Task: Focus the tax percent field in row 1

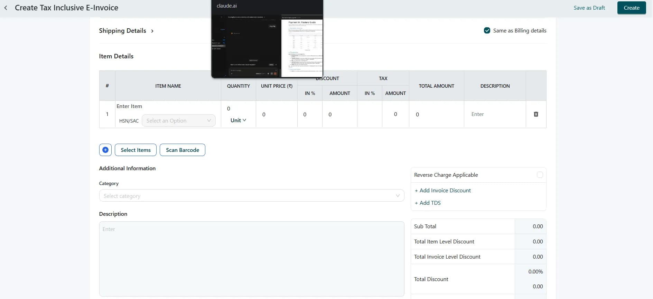Action: coord(370,114)
